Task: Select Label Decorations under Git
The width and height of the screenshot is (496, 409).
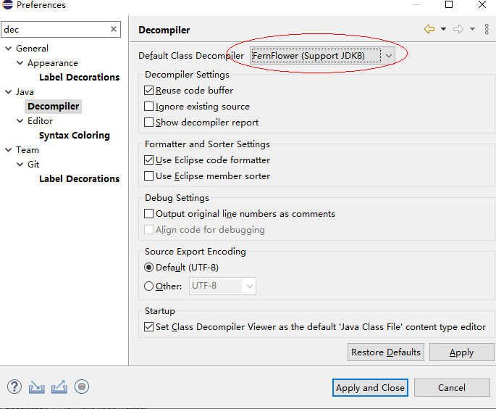Action: (79, 179)
